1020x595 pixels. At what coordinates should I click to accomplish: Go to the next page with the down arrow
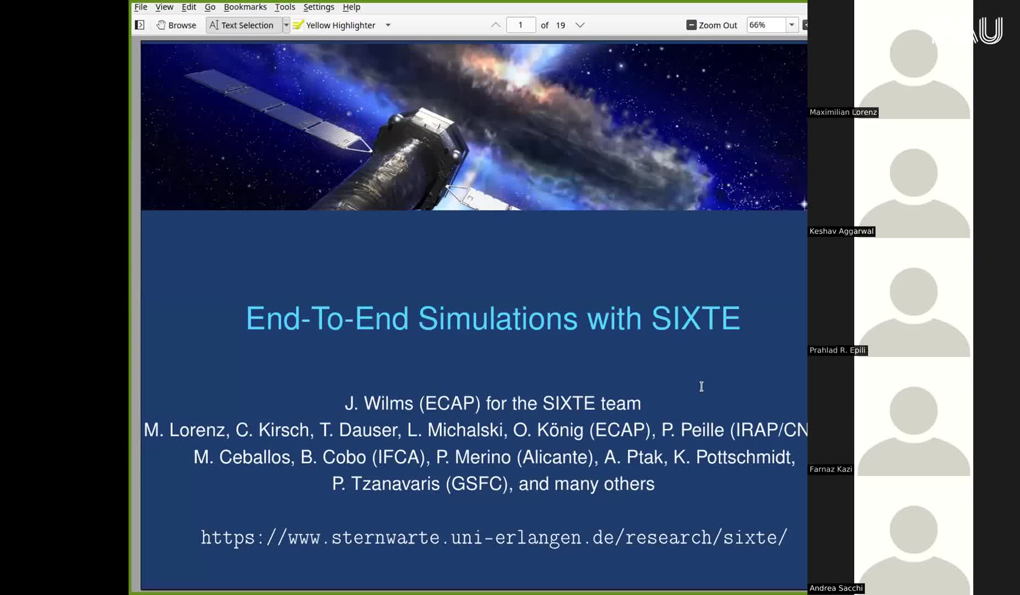click(x=580, y=25)
